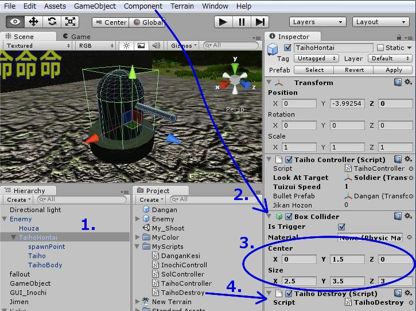
Task: Open the Layer Default dropdown
Action: tap(390, 59)
